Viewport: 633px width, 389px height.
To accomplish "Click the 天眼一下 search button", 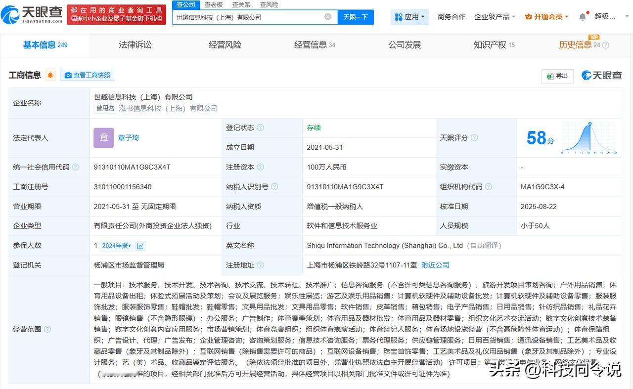I will 356,17.
